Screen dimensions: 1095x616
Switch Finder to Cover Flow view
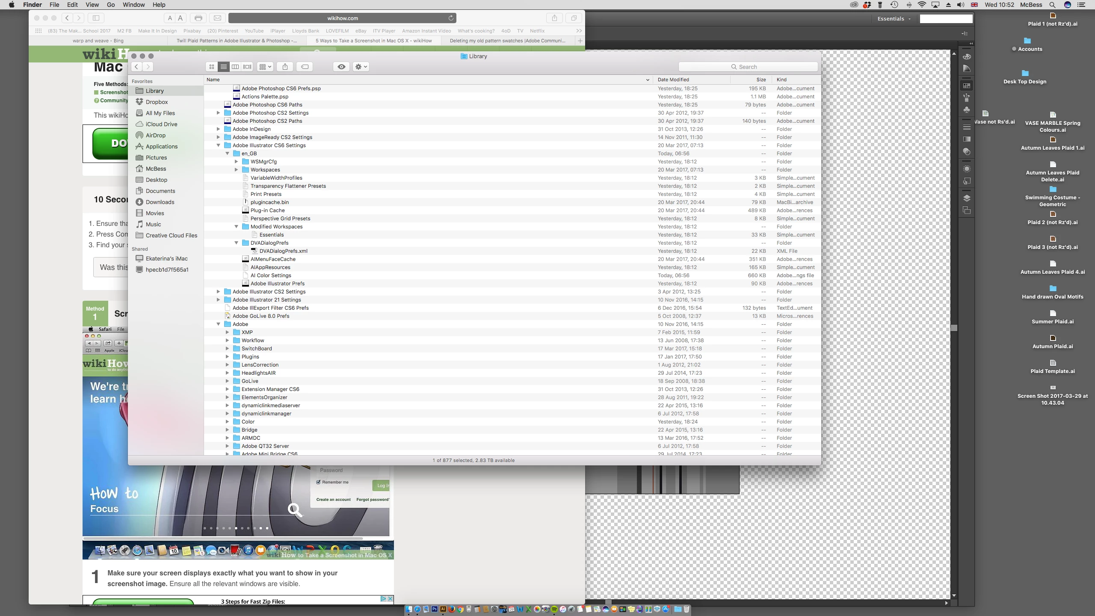(x=247, y=67)
